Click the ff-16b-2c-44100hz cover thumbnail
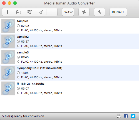 pyautogui.click(x=8, y=88)
